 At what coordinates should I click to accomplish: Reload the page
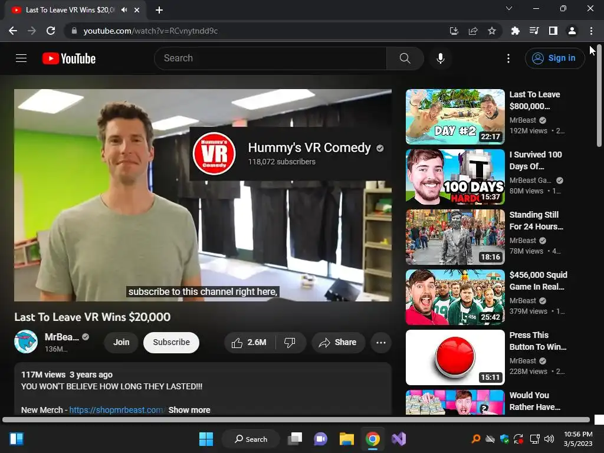[51, 31]
